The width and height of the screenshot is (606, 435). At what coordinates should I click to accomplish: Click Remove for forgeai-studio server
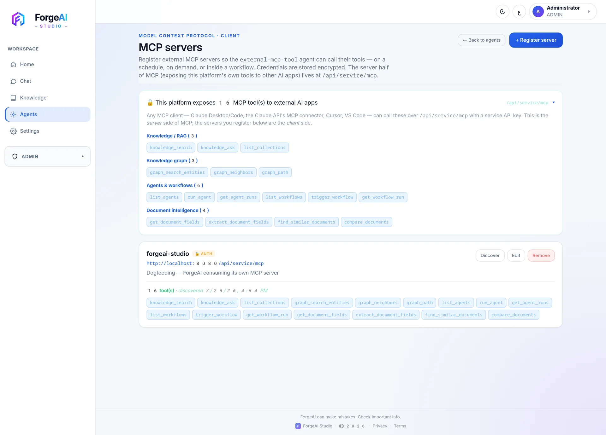tap(541, 256)
